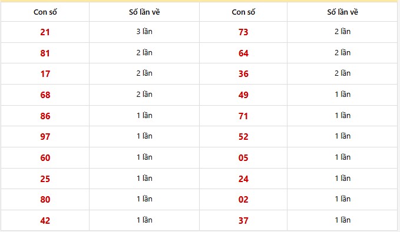The height and width of the screenshot is (232, 400).
Task: Select the "3 lần" count cell
Action: [144, 32]
